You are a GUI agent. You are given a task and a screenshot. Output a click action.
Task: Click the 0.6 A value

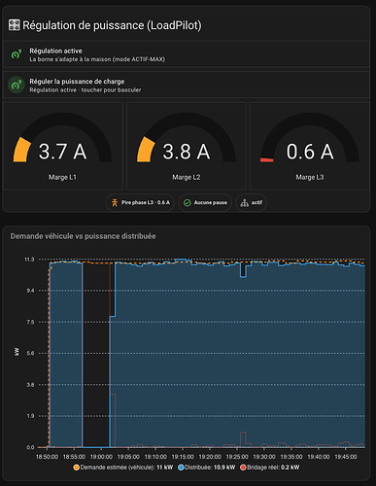310,152
